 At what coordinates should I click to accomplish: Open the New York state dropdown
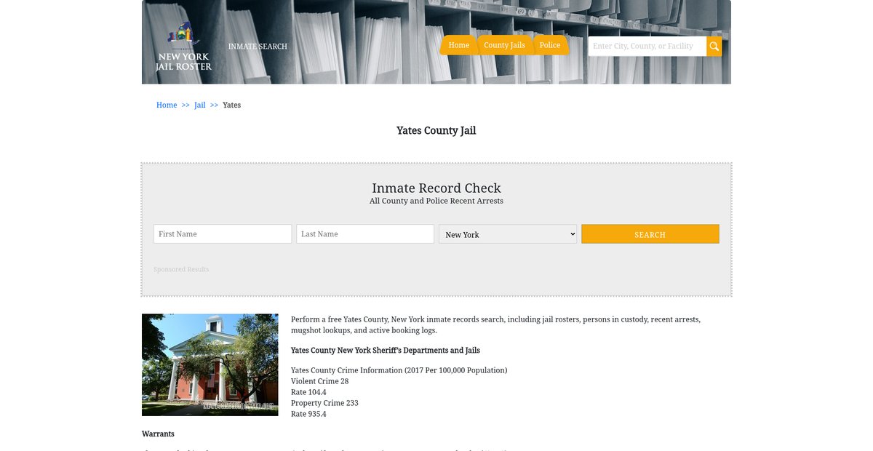[508, 234]
